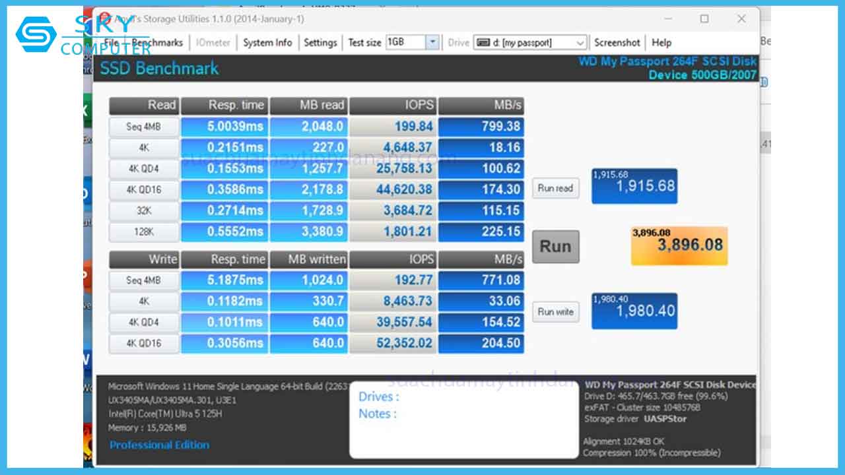Click the Write column header

click(x=144, y=259)
